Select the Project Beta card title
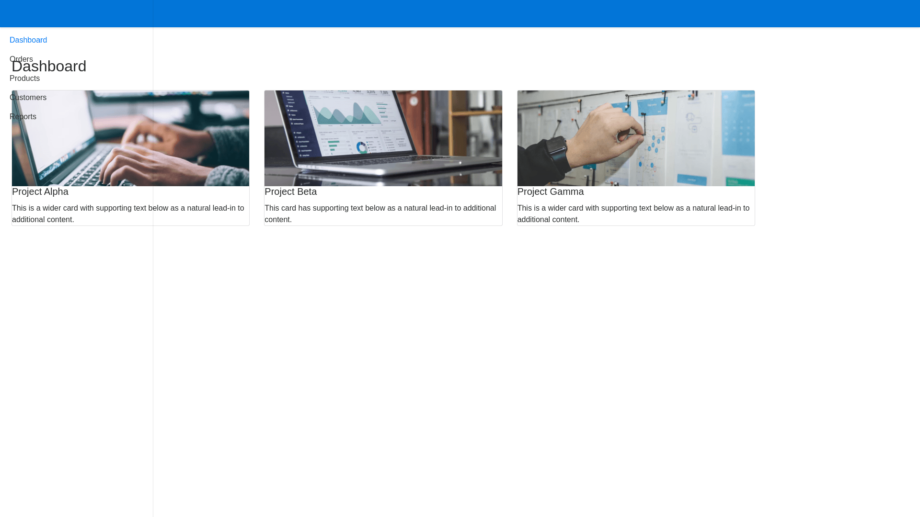This screenshot has width=920, height=517. pyautogui.click(x=290, y=191)
